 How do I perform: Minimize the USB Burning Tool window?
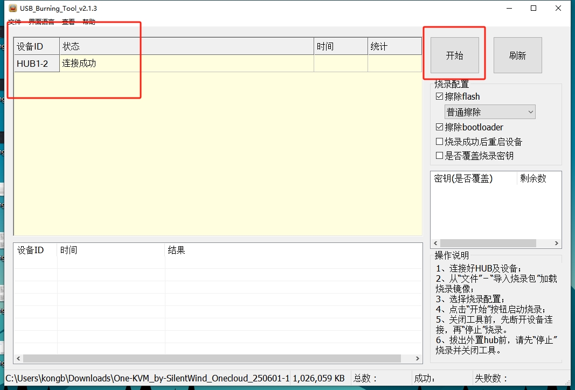pyautogui.click(x=509, y=8)
